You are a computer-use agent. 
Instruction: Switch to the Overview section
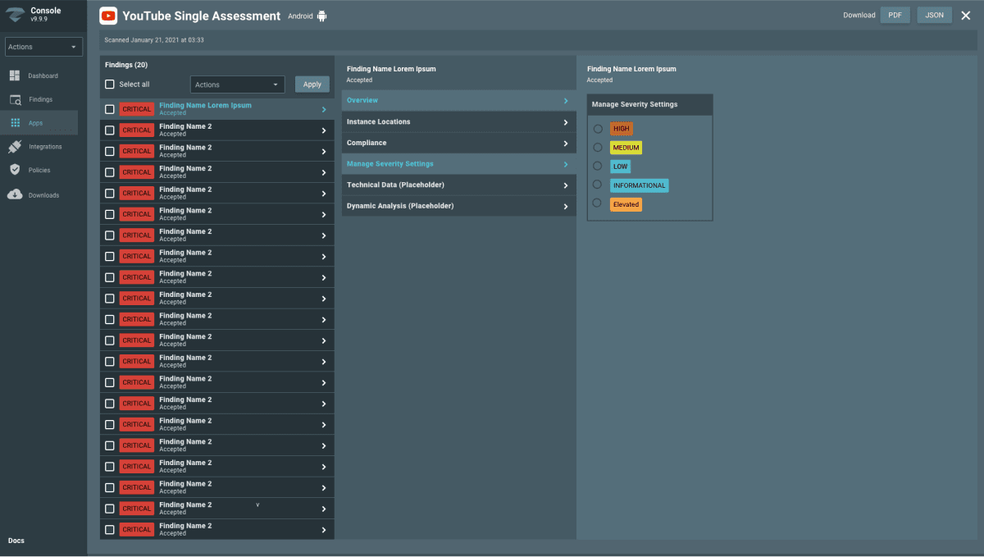[458, 99]
